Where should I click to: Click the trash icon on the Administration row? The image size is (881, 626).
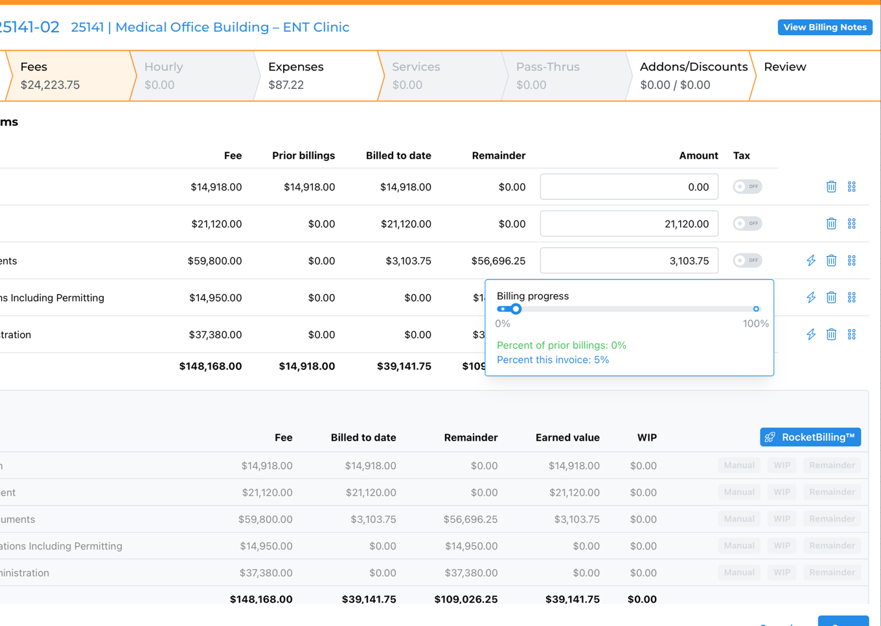click(831, 334)
